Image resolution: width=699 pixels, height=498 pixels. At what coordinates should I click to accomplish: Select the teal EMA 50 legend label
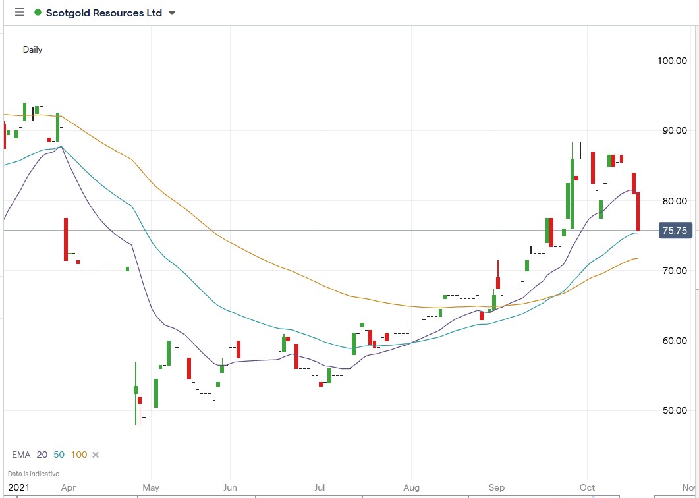[x=59, y=455]
